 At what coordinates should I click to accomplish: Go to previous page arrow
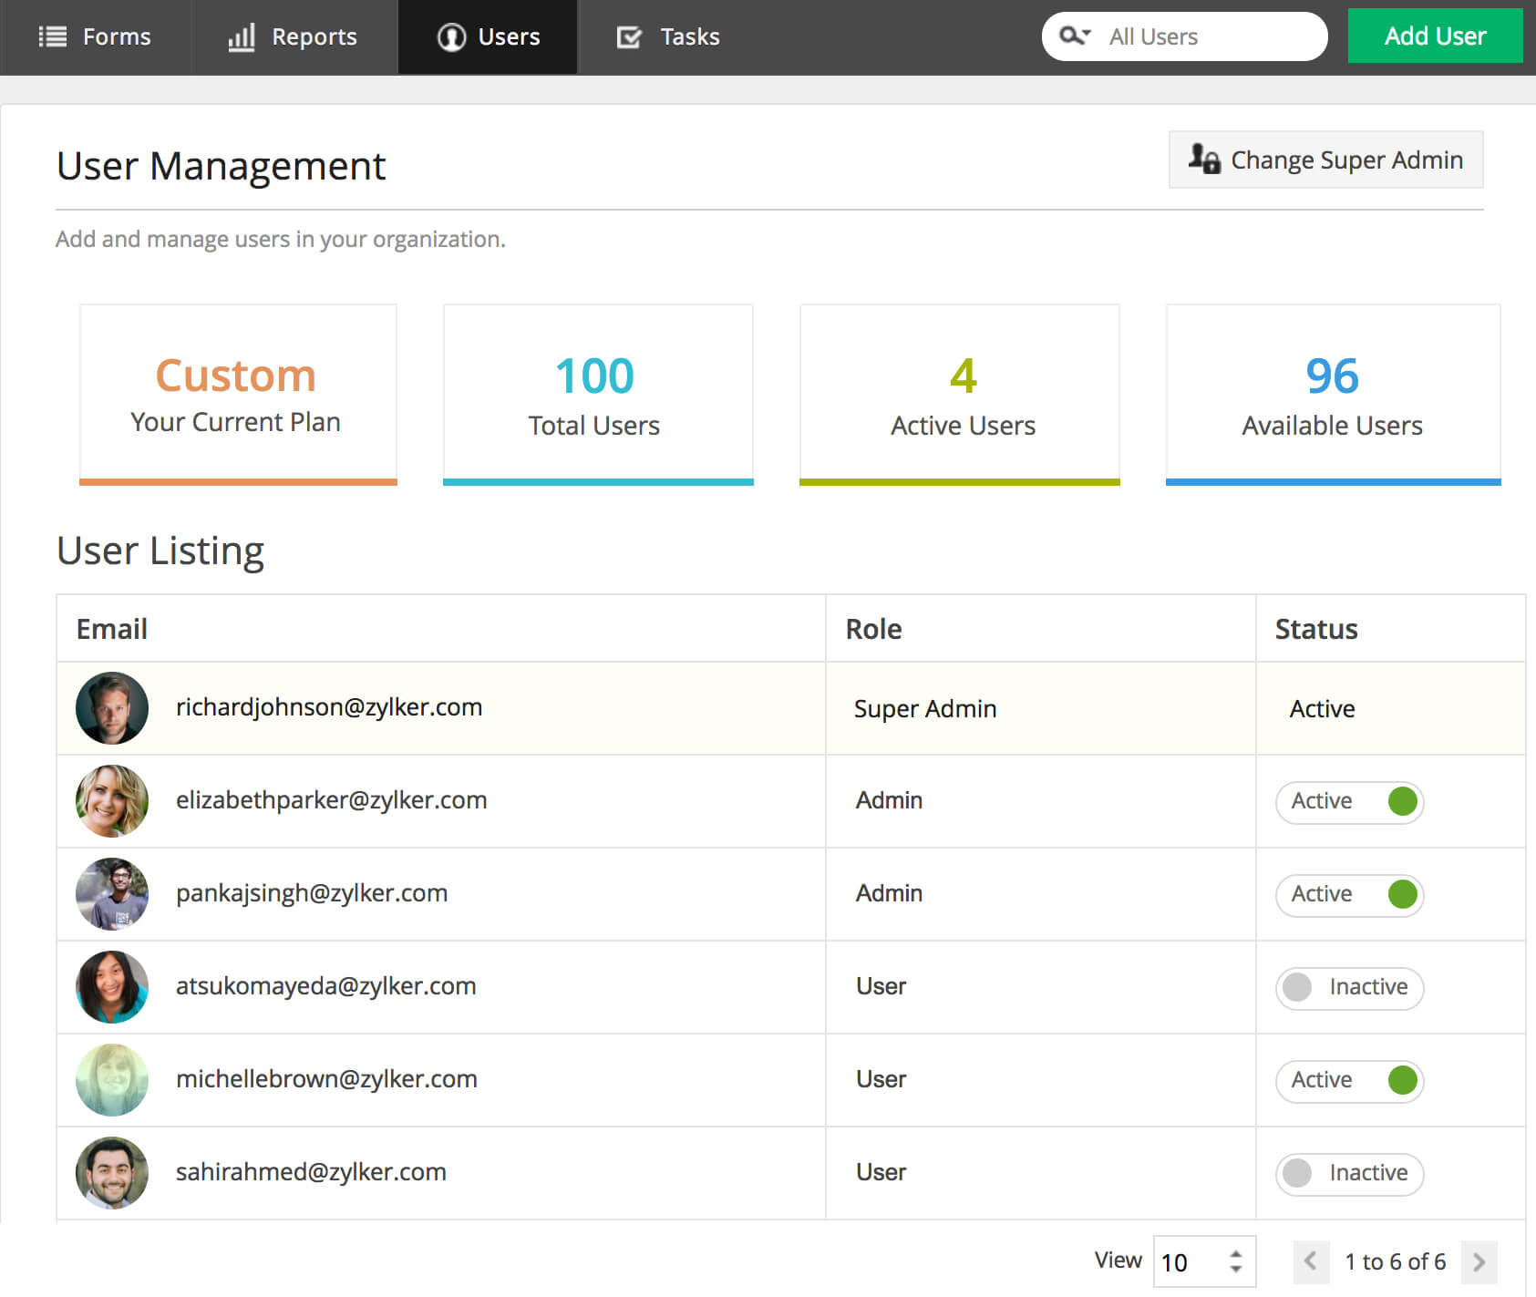pos(1310,1261)
